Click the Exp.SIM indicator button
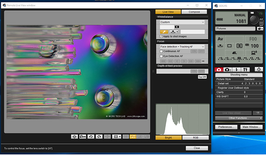The width and height of the screenshot is (266, 155). 202,77
